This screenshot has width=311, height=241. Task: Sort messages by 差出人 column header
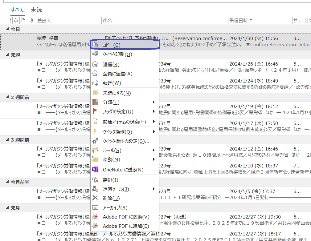(x=69, y=20)
